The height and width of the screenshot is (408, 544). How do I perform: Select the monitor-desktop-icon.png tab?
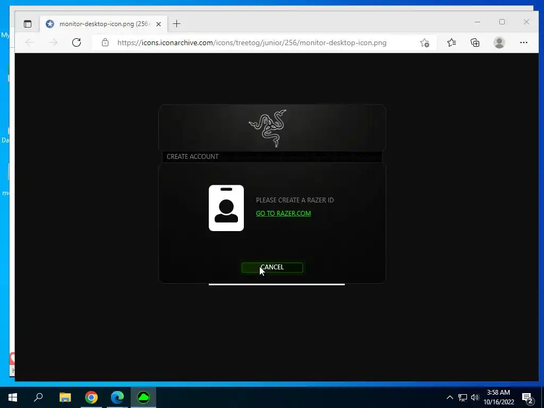[104, 24]
